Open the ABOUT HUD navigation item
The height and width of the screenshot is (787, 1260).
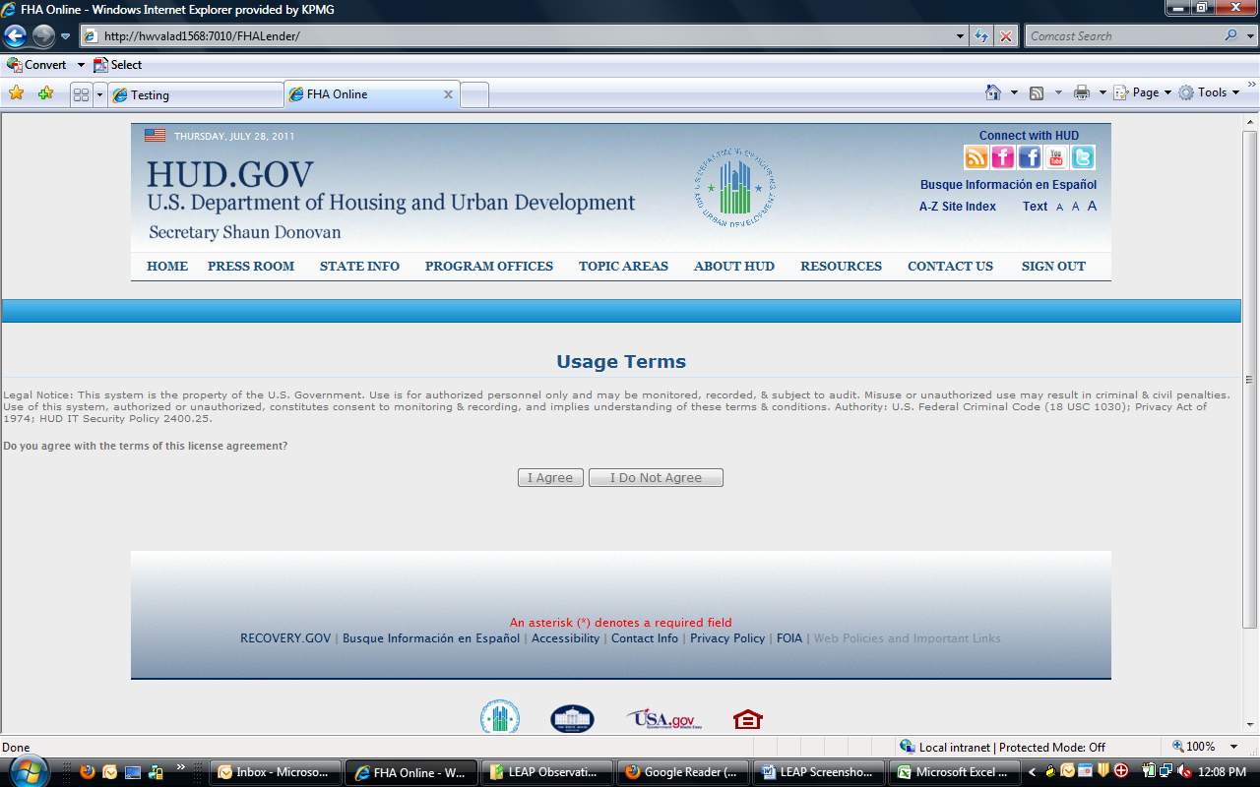click(734, 266)
